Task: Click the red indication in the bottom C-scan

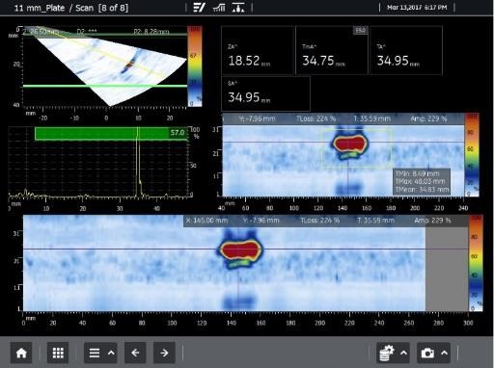Action: [x=240, y=250]
